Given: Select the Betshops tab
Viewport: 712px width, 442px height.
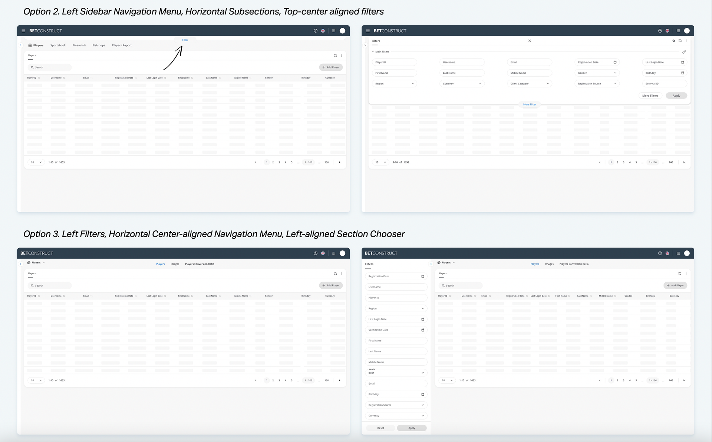Looking at the screenshot, I should coord(99,45).
